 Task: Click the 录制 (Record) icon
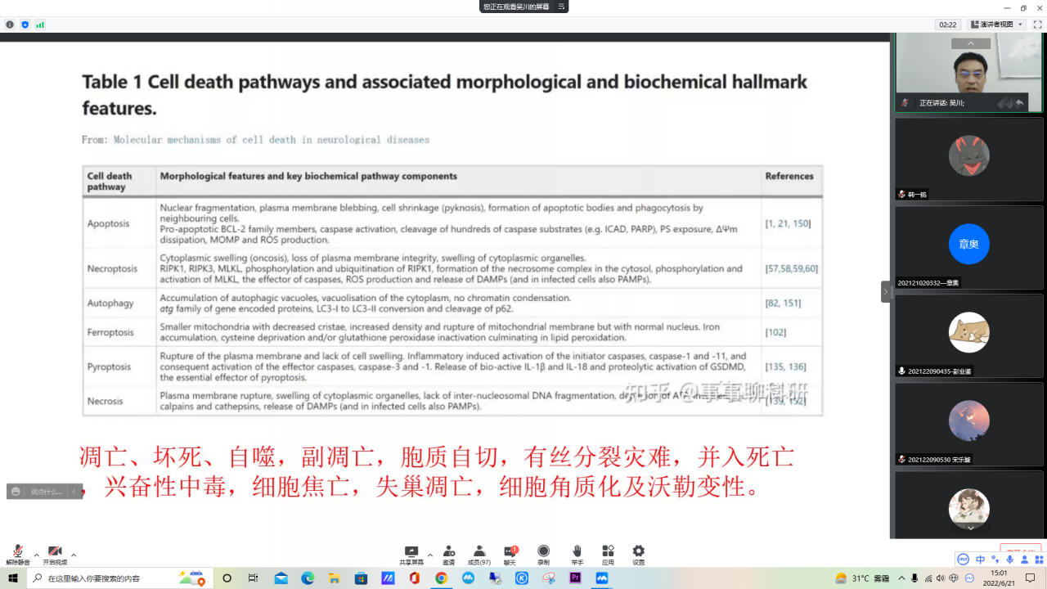[543, 551]
